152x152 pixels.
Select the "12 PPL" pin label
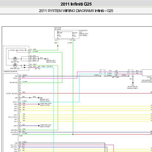pyautogui.click(x=22, y=77)
